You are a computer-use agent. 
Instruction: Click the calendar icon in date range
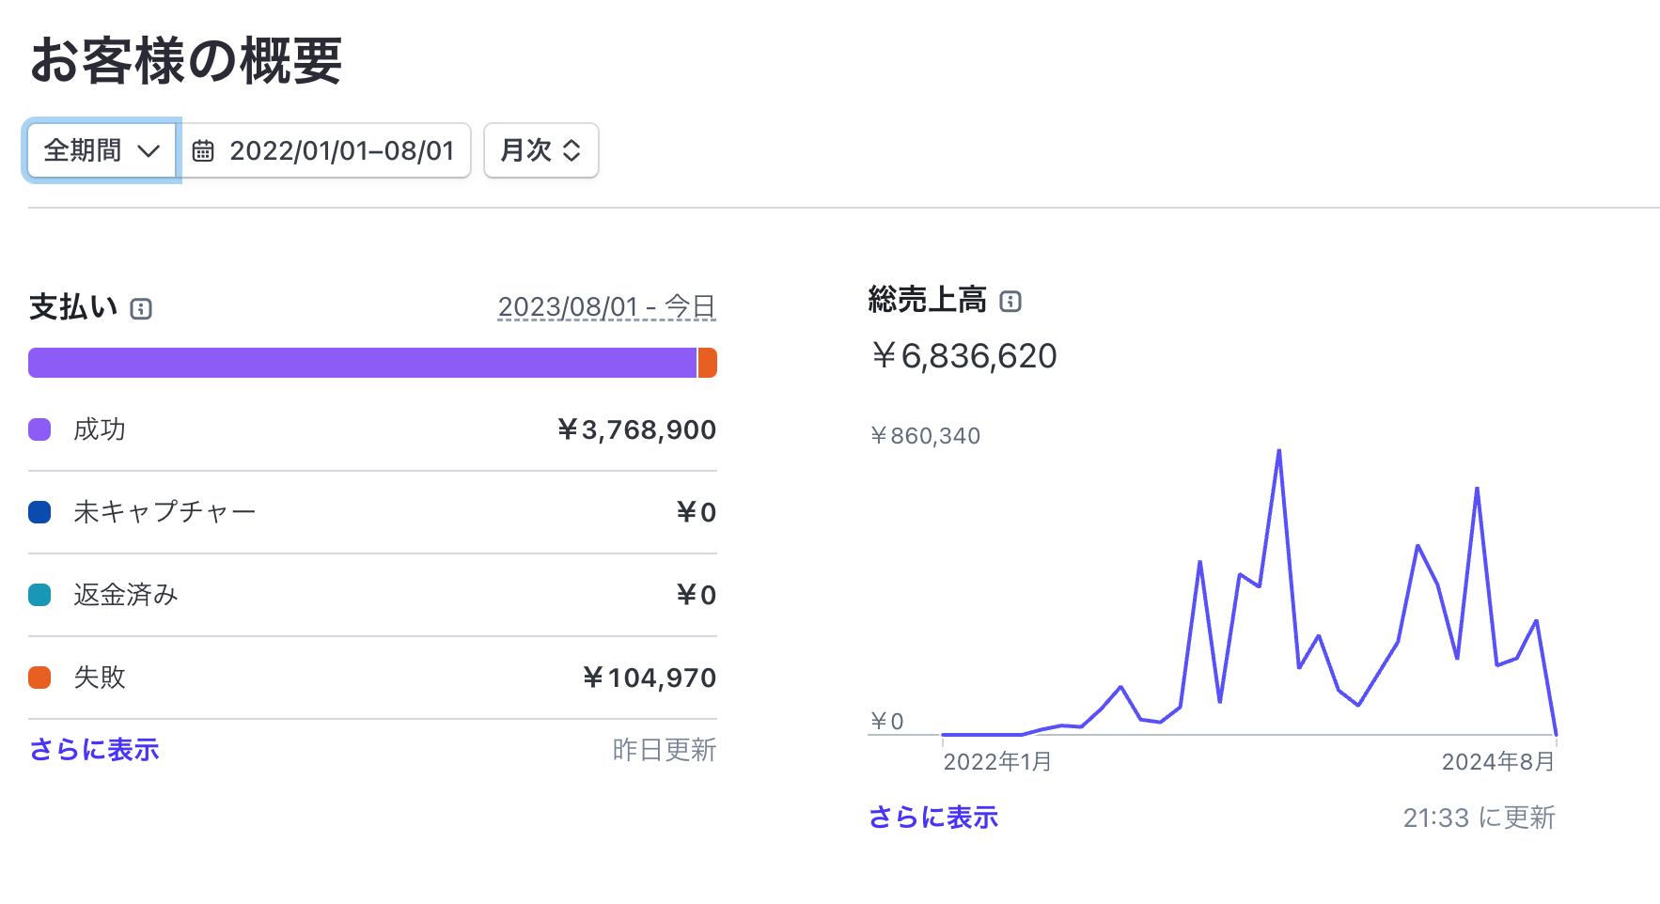[x=203, y=151]
